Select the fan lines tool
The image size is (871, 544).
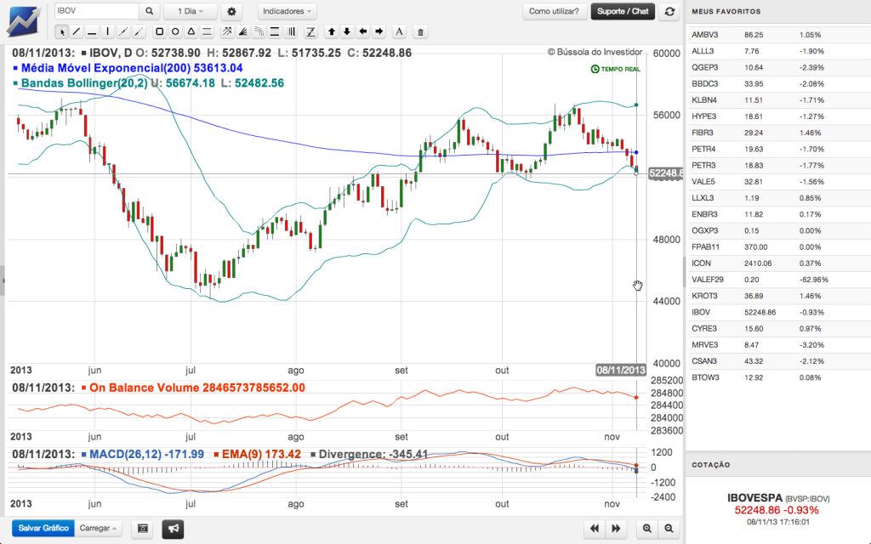click(242, 31)
